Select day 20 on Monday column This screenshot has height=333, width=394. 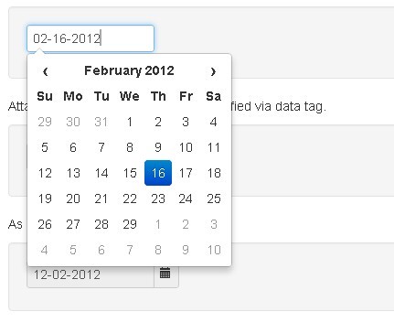73,199
